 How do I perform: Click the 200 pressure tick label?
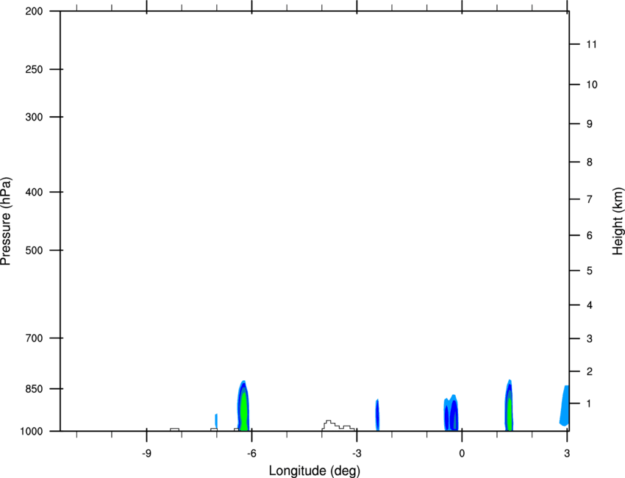point(34,11)
